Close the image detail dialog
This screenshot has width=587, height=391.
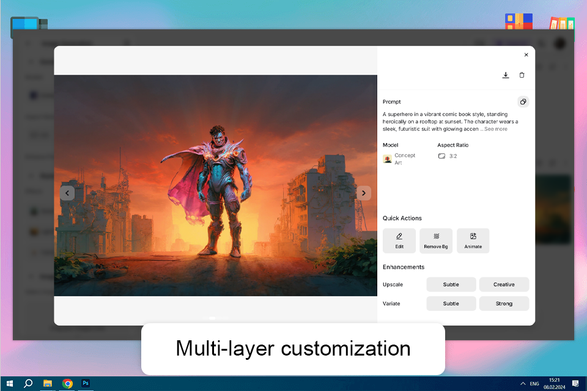click(x=526, y=54)
